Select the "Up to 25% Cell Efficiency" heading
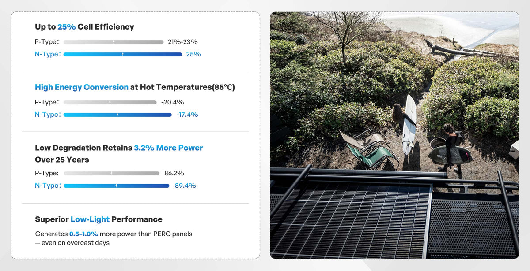The image size is (530, 271). (84, 27)
